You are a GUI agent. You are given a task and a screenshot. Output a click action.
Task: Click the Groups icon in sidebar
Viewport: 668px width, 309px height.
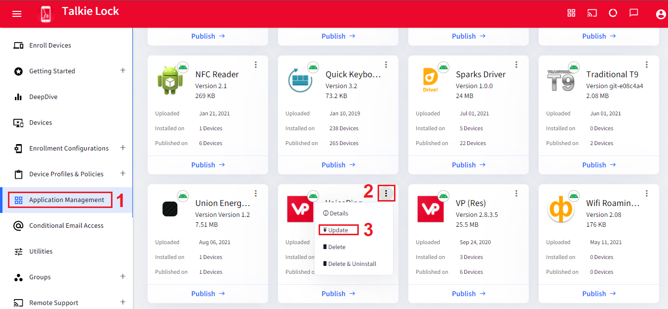click(x=18, y=277)
